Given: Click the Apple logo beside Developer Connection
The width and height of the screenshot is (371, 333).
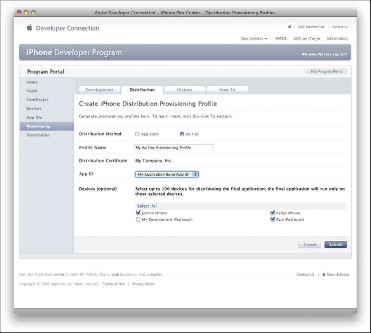Looking at the screenshot, I should tap(30, 28).
